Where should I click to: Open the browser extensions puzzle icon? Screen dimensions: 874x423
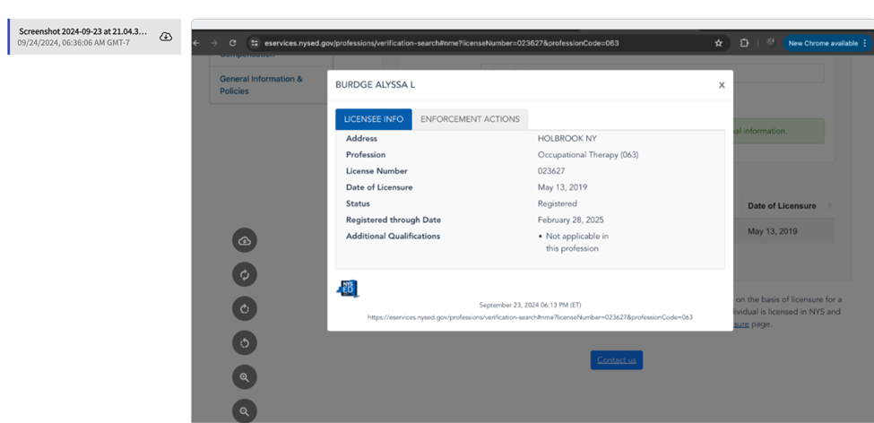click(744, 43)
